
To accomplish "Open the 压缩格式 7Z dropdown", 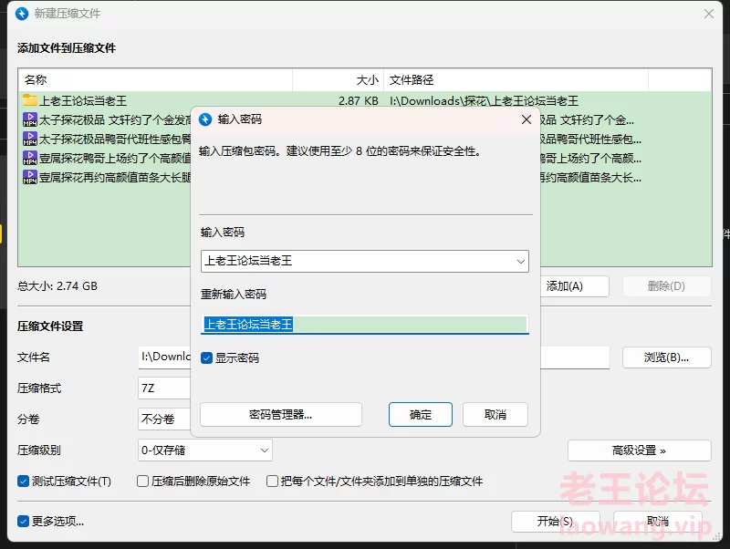I will coord(164,388).
